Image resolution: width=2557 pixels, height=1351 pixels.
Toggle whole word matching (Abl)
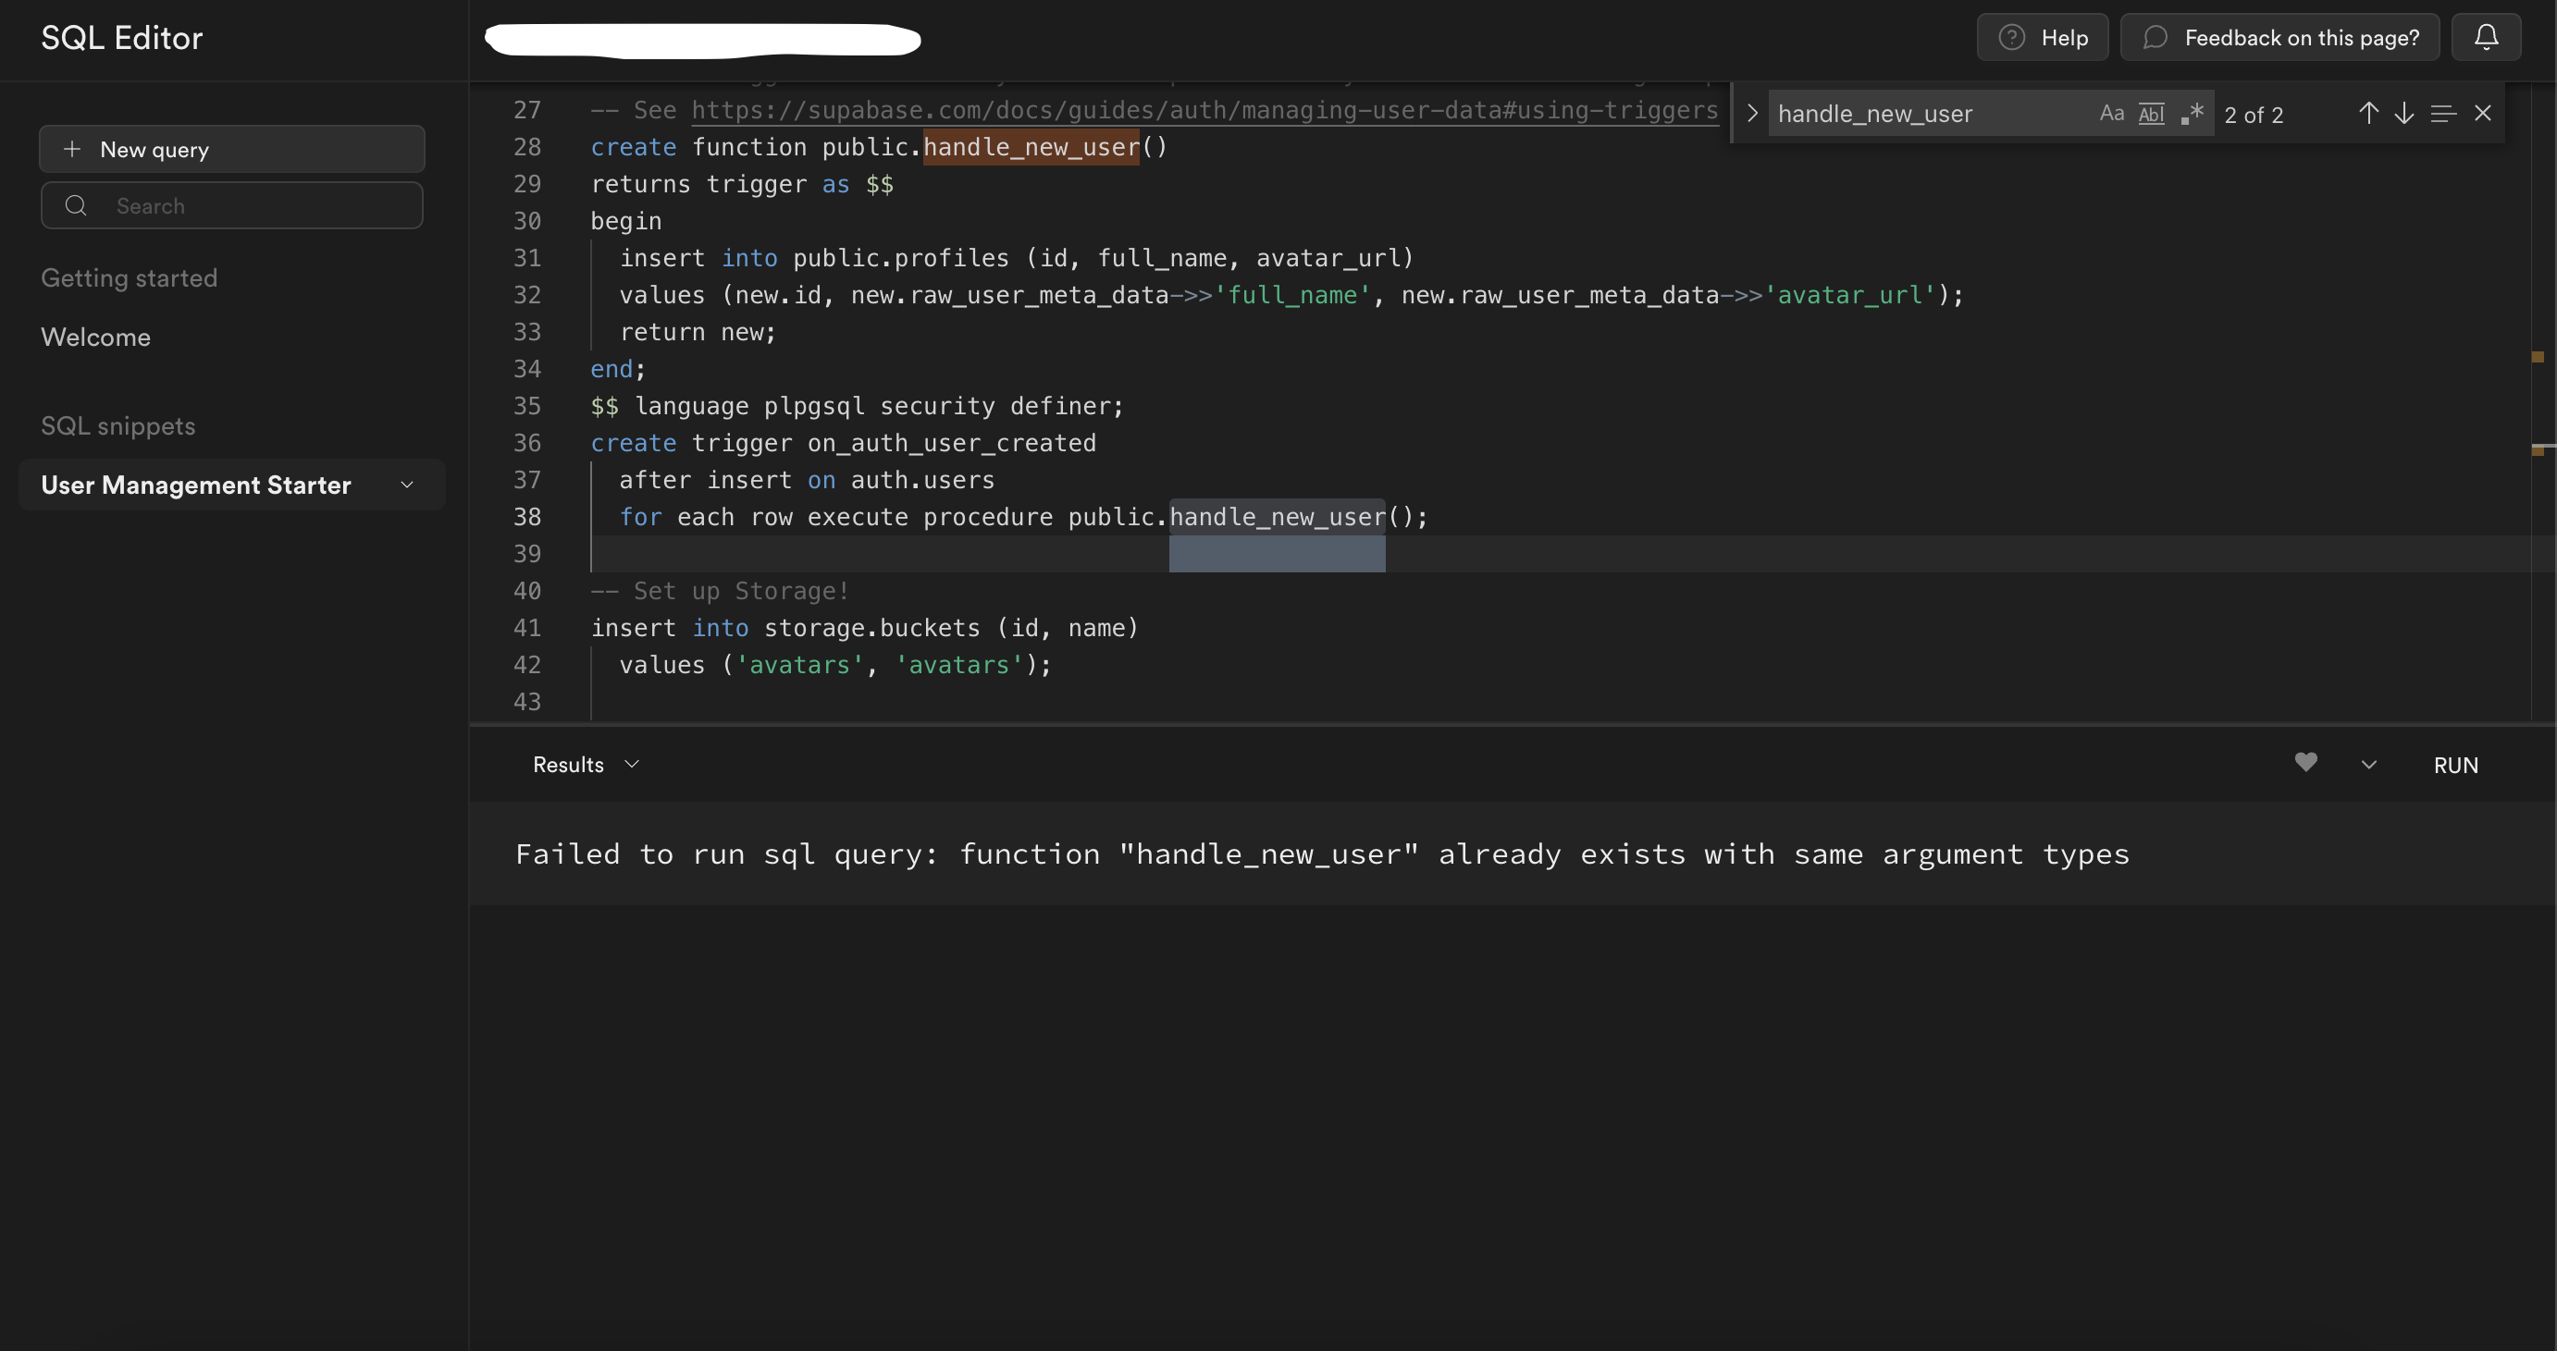tap(2151, 113)
